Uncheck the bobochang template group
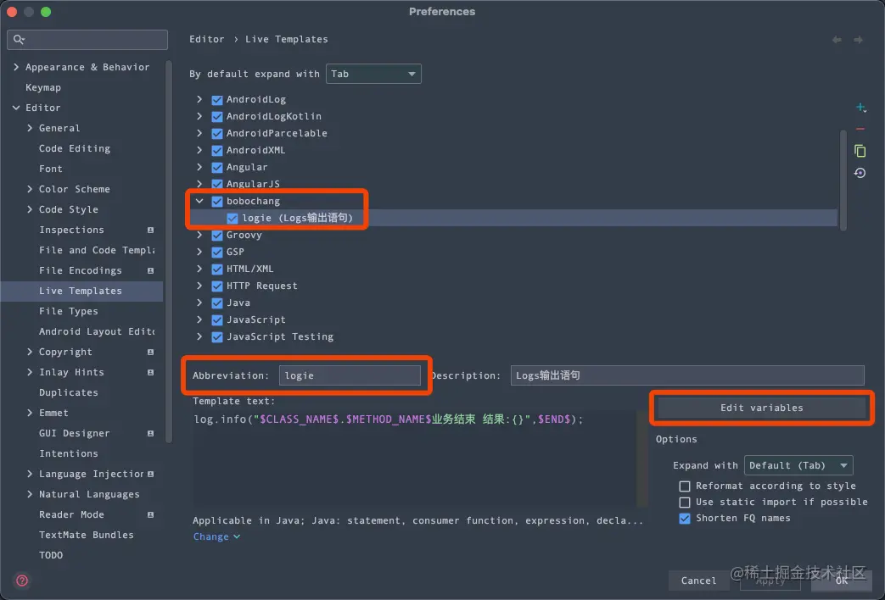885x600 pixels. [216, 202]
